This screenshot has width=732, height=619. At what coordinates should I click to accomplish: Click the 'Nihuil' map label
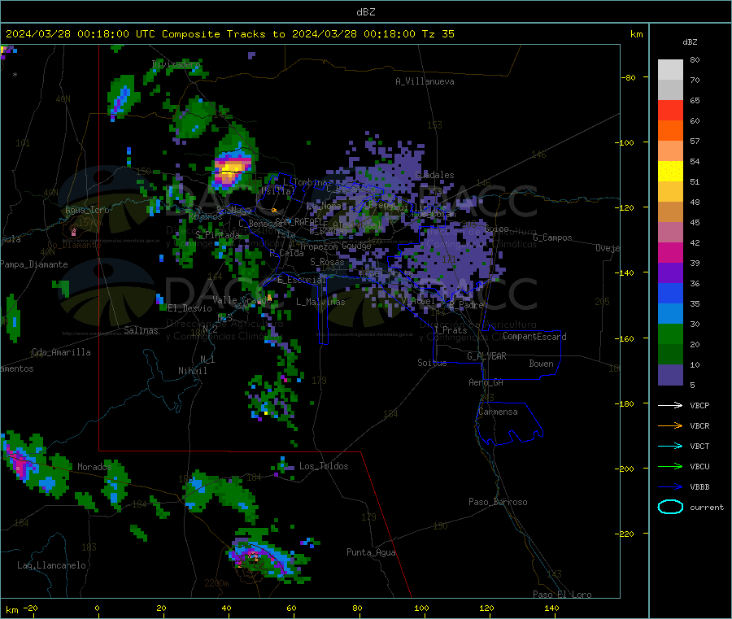click(x=192, y=371)
